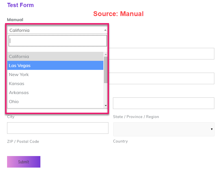Open the Country dropdown
The width and height of the screenshot is (218, 169).
[x=163, y=129]
